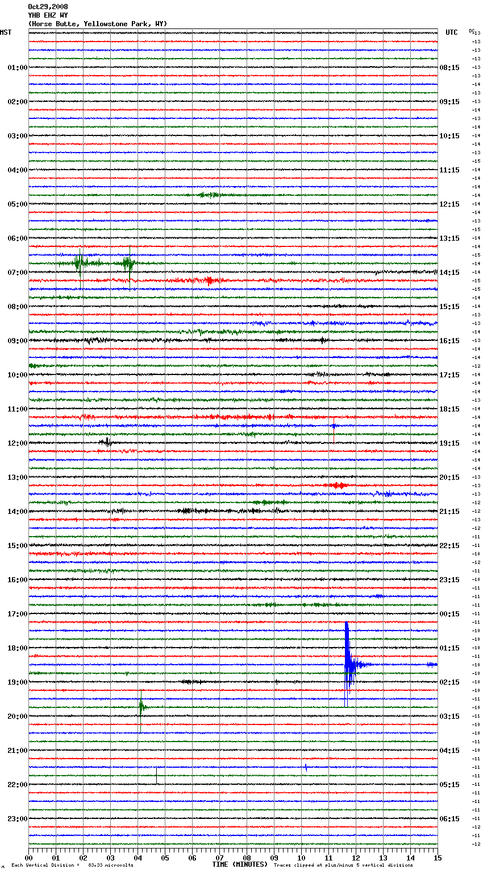
Task: Click the 14:15 UTC time label
Action: coord(449,273)
